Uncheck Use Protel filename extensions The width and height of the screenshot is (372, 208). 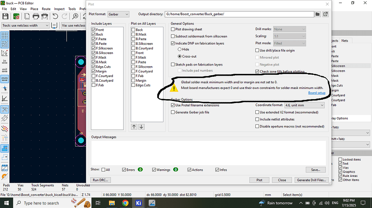[173, 105]
